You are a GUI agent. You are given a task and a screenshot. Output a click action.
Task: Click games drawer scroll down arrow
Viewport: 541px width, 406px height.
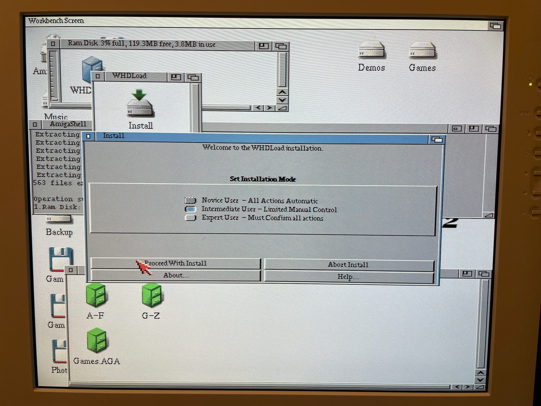(481, 380)
